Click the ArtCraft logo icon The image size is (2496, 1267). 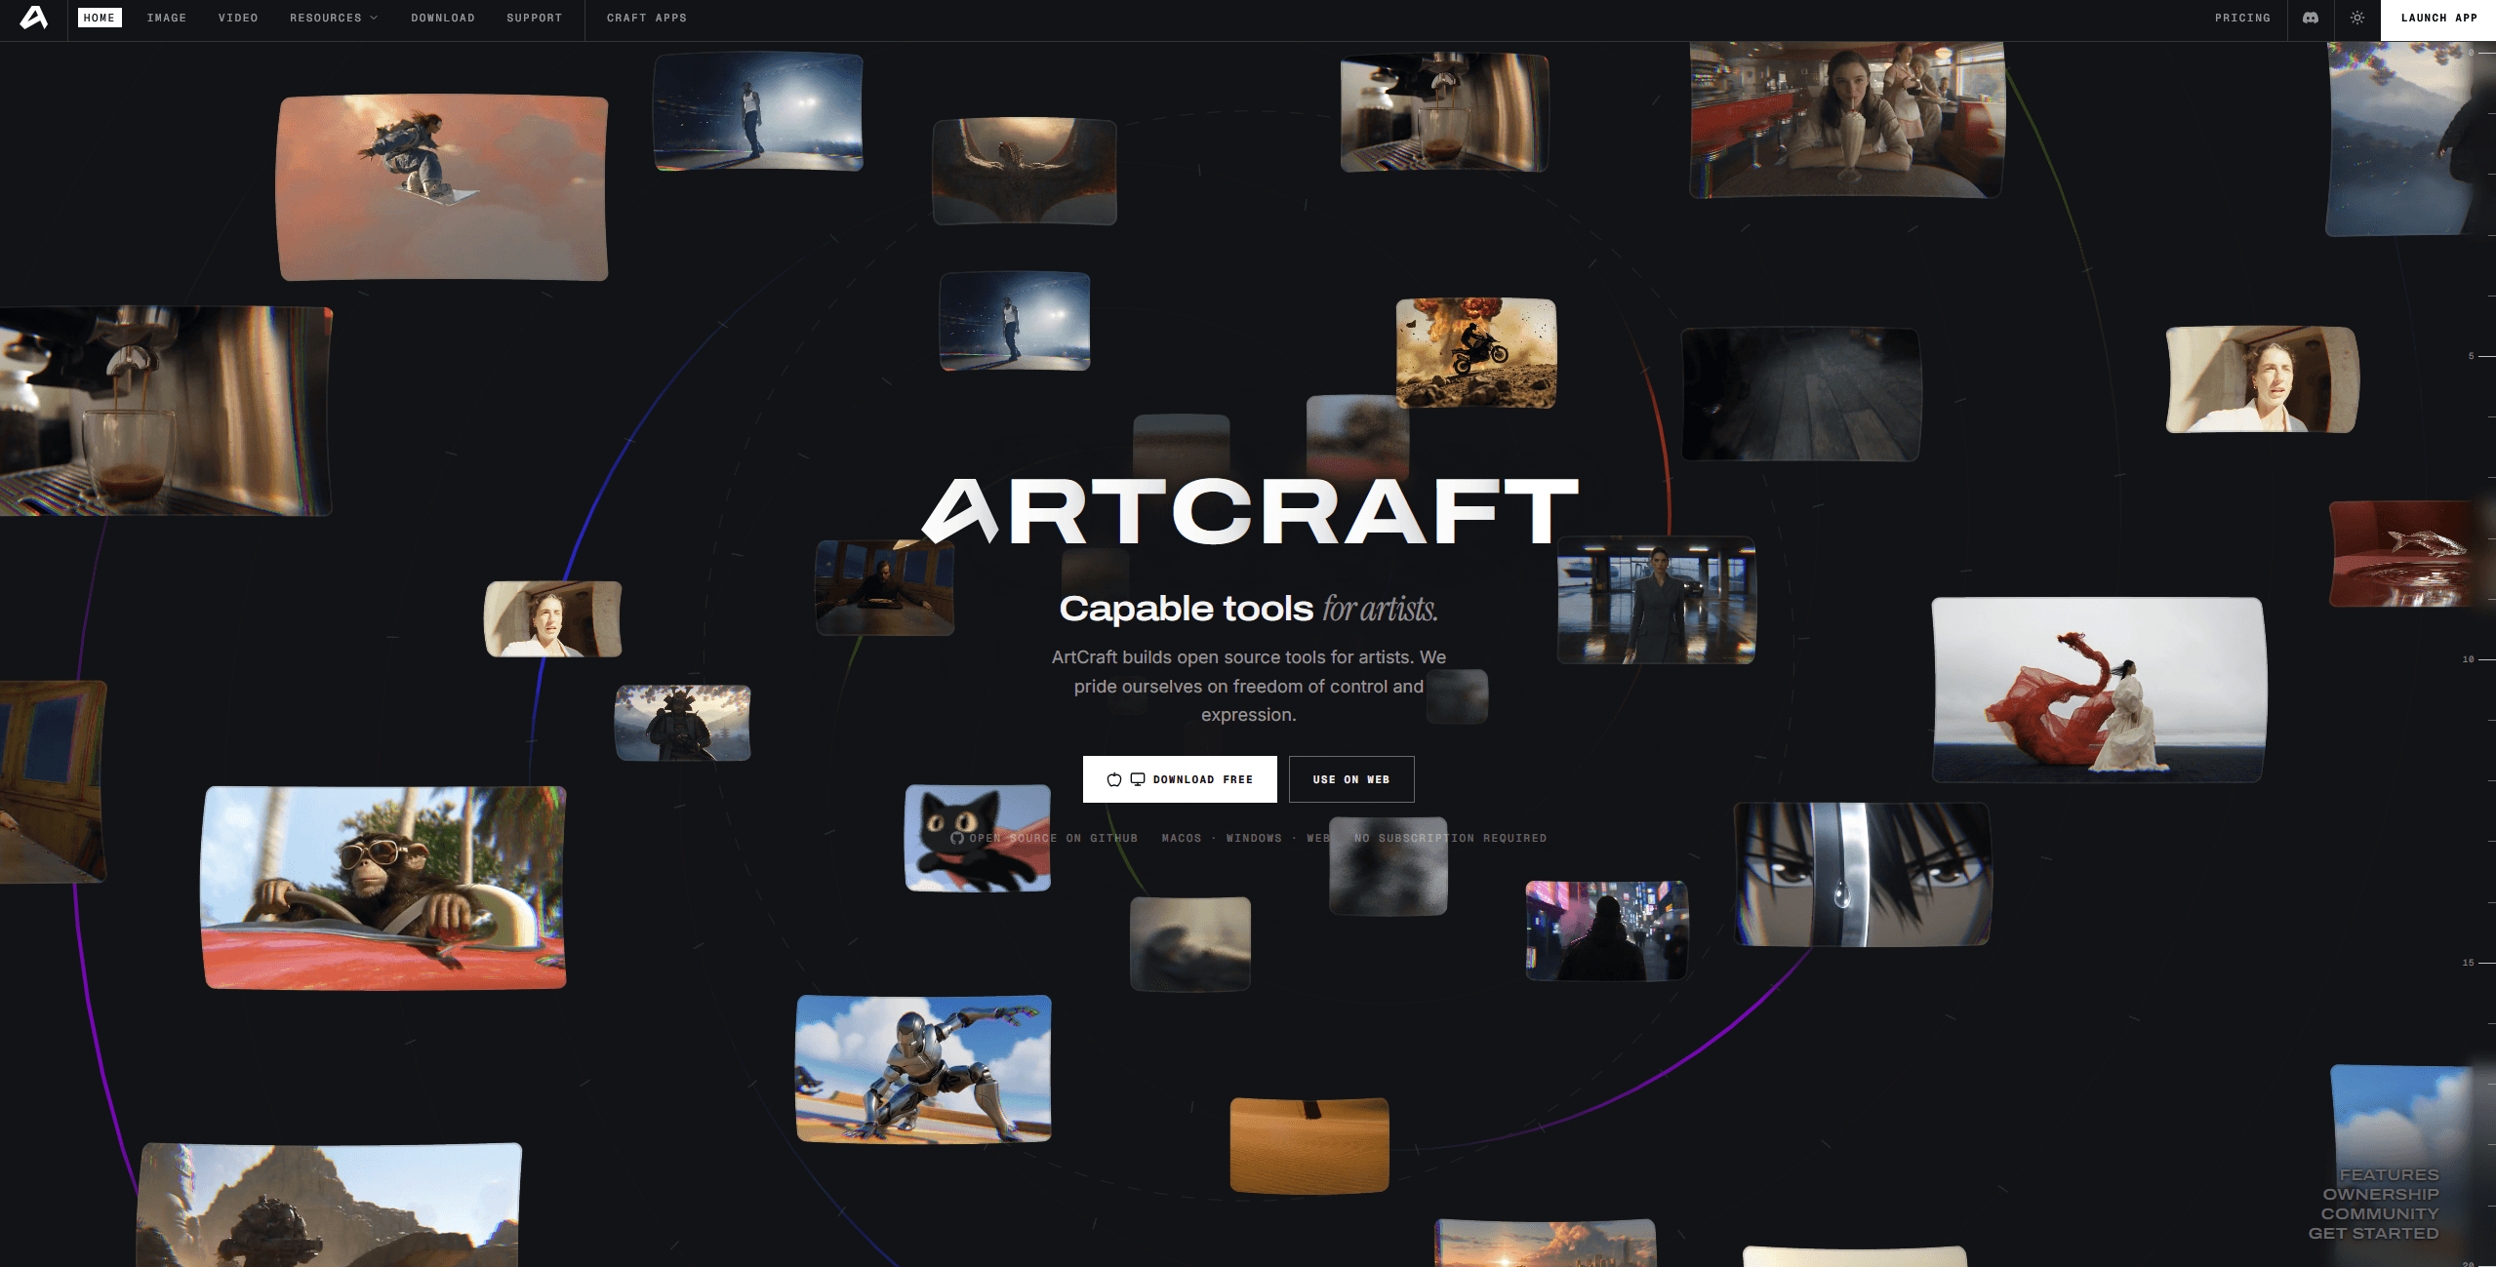point(33,18)
